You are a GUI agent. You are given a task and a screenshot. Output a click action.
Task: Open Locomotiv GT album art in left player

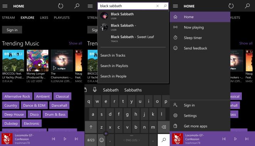tap(7, 139)
